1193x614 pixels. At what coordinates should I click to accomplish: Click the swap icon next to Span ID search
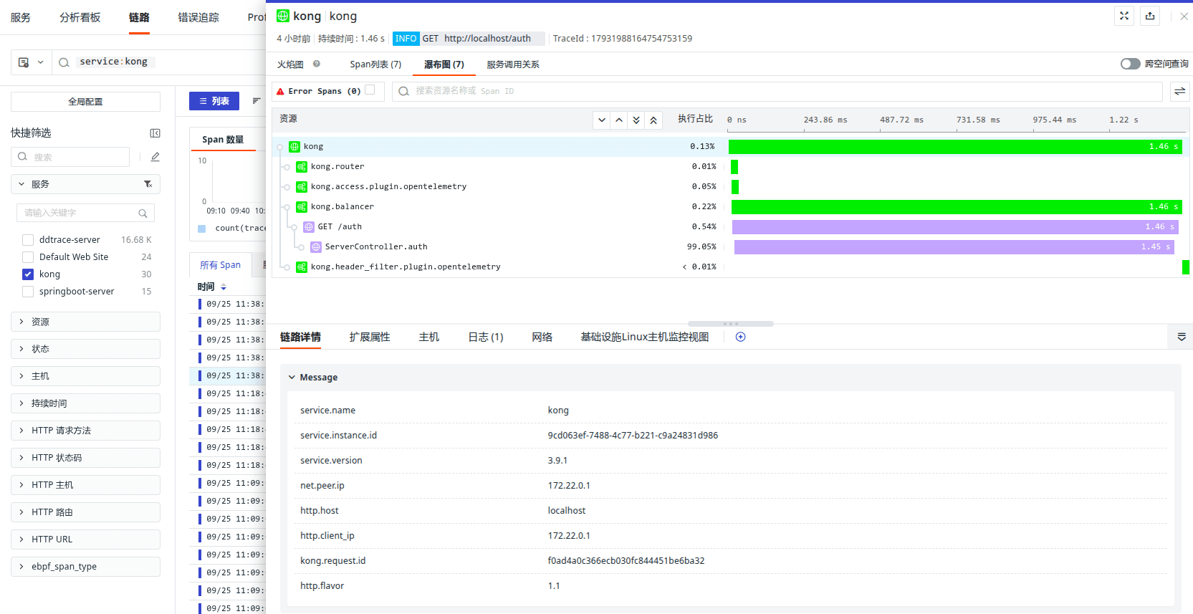[x=1179, y=91]
